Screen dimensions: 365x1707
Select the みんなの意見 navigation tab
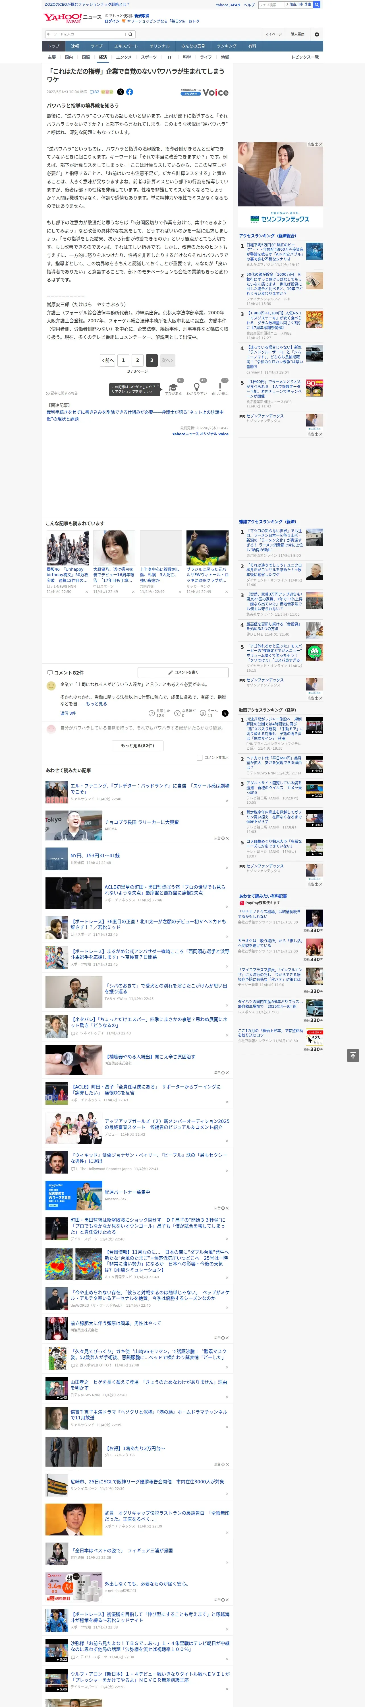click(x=193, y=46)
